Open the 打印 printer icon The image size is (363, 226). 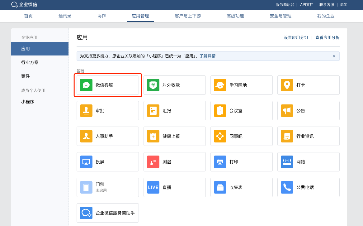(x=220, y=161)
